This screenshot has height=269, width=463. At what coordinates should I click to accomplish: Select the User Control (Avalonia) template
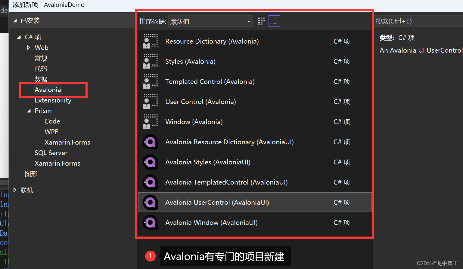[200, 102]
